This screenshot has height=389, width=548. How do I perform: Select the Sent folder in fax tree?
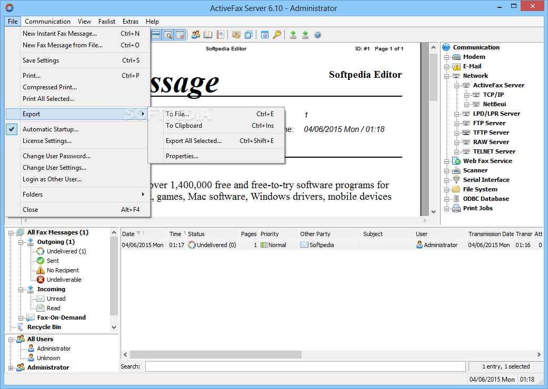(53, 261)
